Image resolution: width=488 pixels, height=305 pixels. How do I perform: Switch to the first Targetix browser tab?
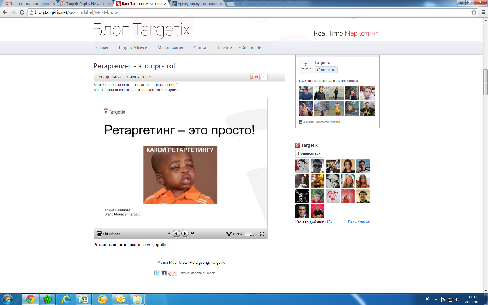coord(30,4)
